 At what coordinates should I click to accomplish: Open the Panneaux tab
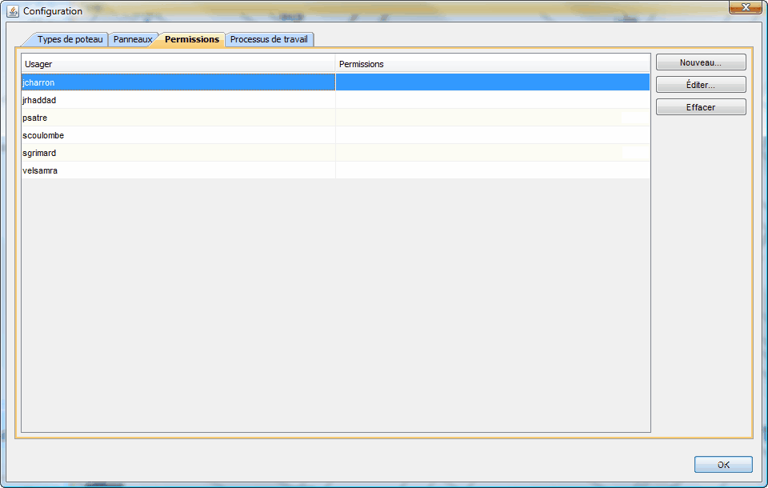tap(132, 39)
